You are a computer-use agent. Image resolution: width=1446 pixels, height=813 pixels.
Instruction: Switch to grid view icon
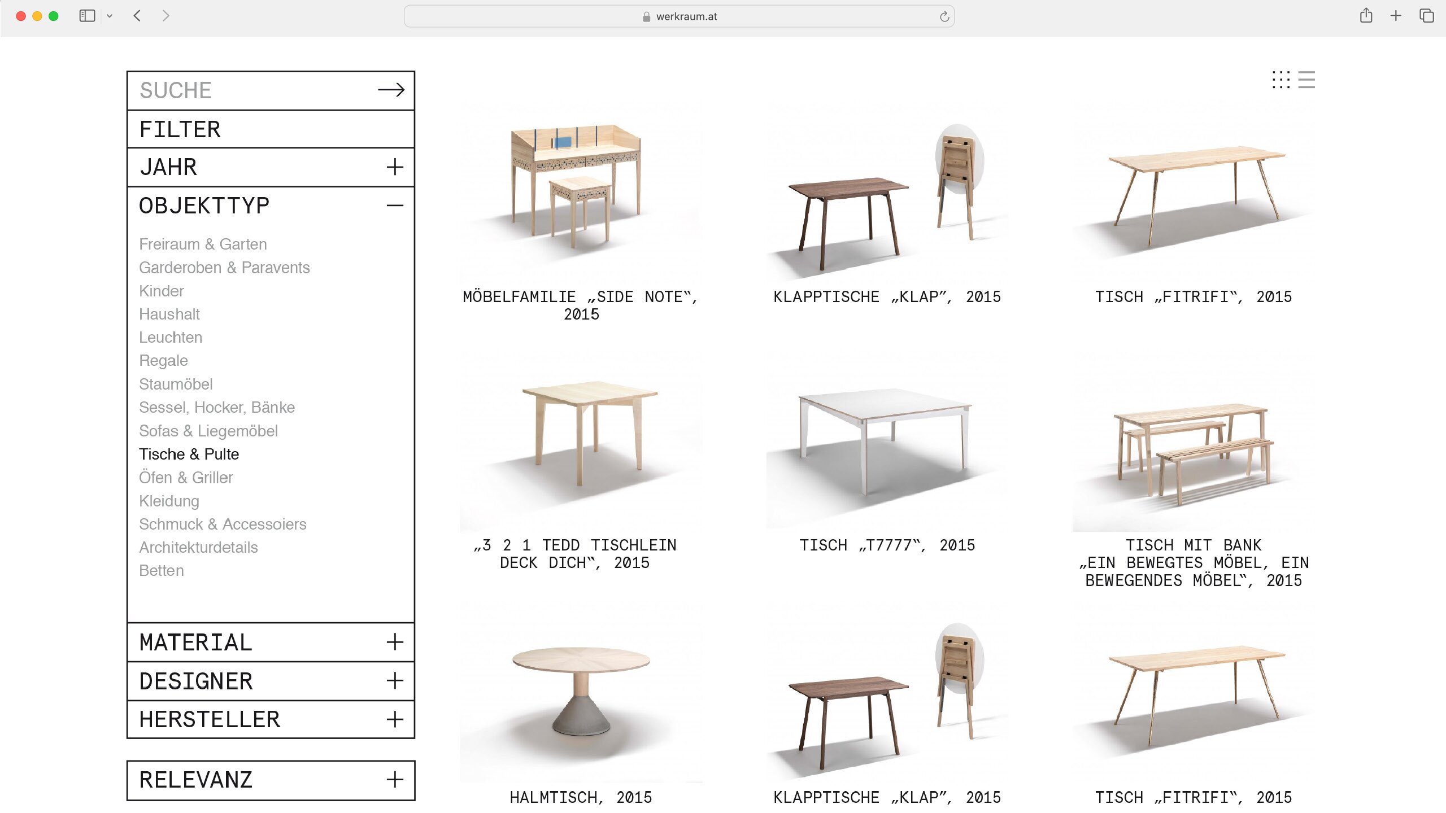1281,80
